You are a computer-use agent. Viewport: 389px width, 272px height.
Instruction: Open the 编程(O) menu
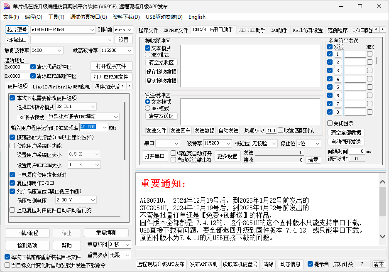coord(34,17)
